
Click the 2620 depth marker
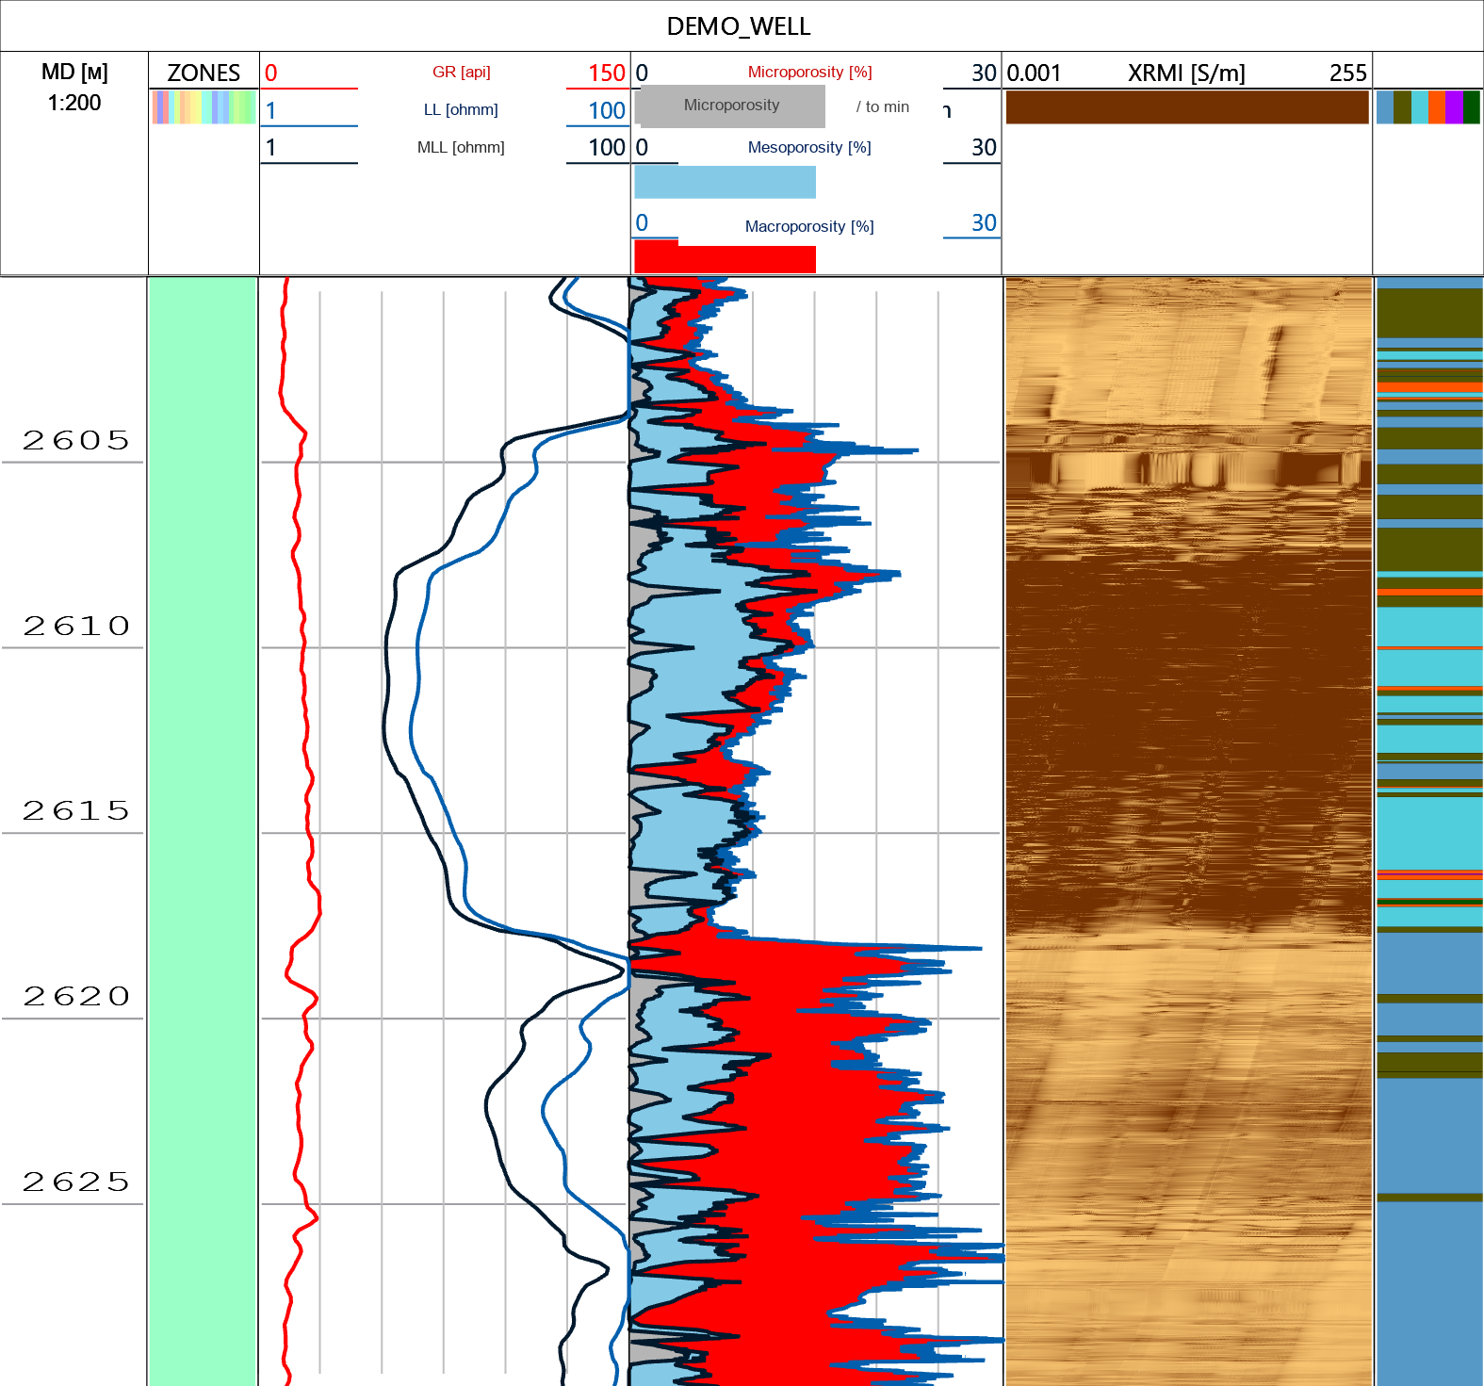(75, 996)
